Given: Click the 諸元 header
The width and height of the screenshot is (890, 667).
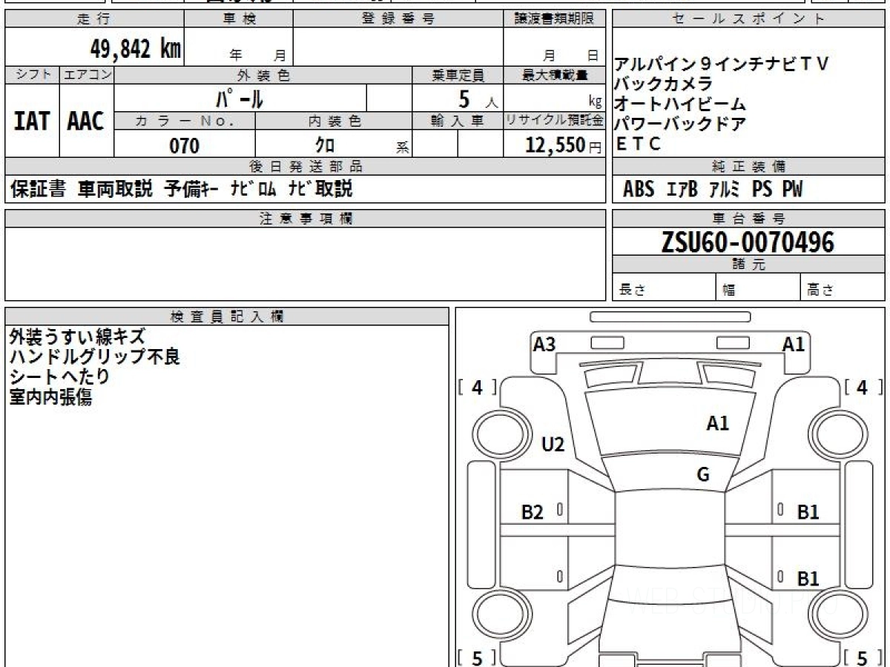Looking at the screenshot, I should [748, 265].
